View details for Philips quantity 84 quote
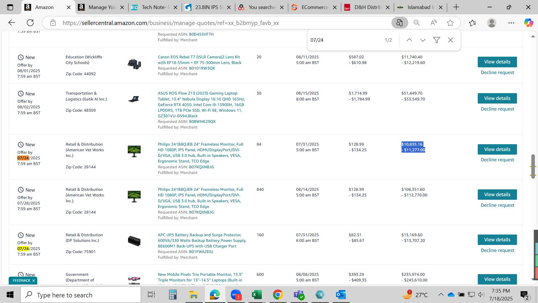 coord(497,150)
